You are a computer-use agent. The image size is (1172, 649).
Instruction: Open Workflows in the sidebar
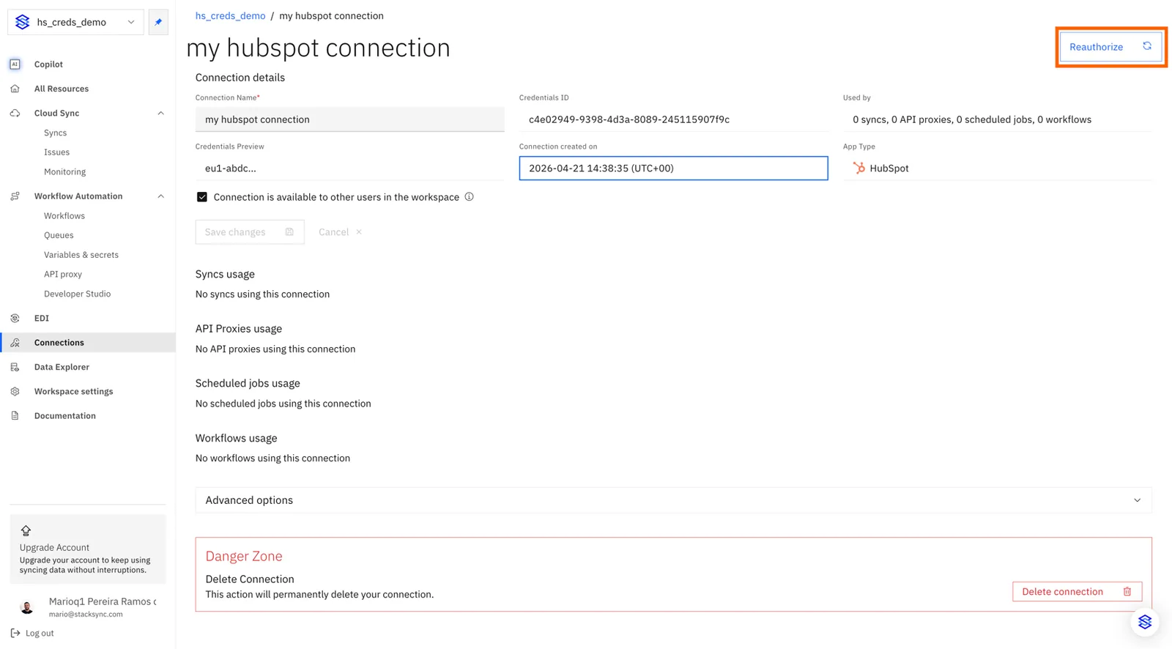point(64,216)
